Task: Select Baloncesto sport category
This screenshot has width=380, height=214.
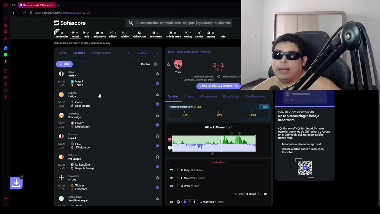Action: tap(99, 34)
